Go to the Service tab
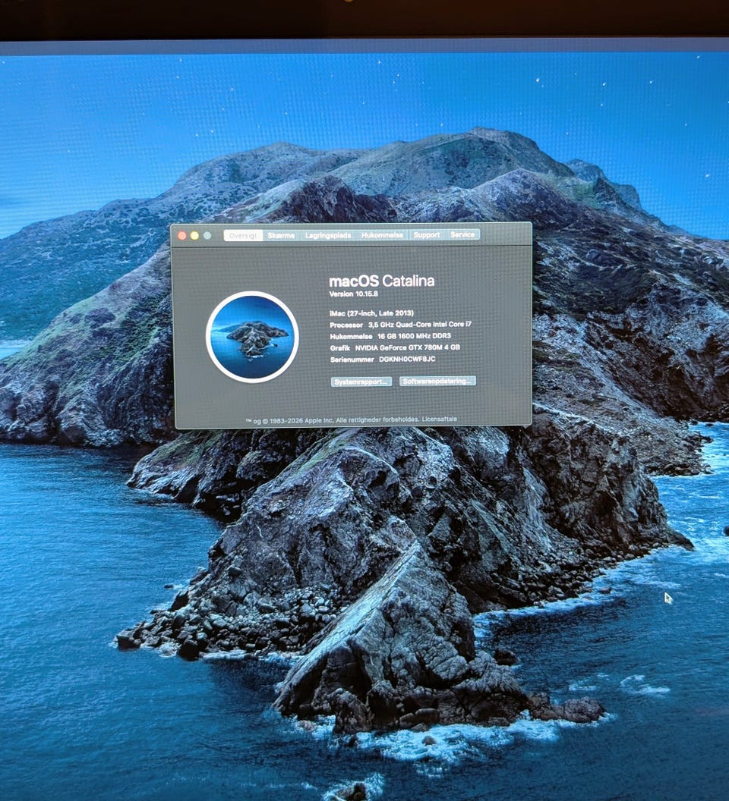The width and height of the screenshot is (729, 801). tap(462, 234)
